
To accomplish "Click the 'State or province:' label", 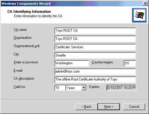I will click(26, 62).
